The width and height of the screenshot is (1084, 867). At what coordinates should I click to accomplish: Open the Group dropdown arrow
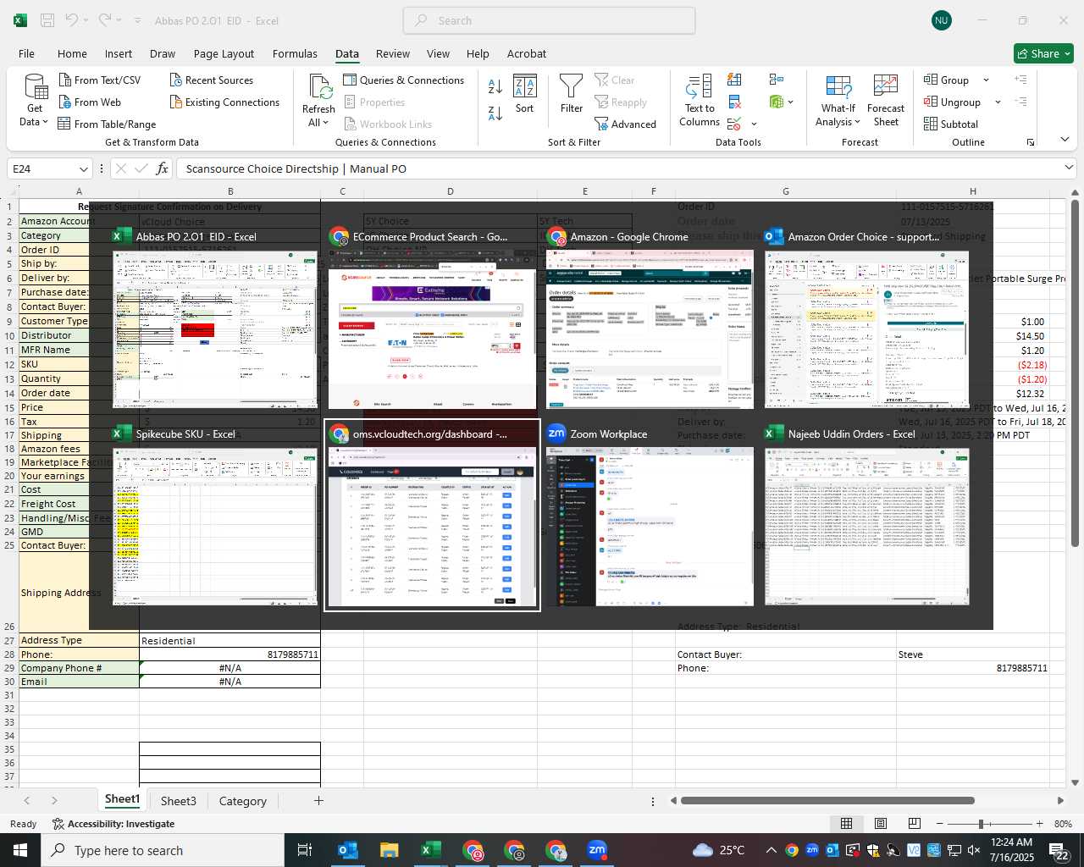click(x=986, y=80)
